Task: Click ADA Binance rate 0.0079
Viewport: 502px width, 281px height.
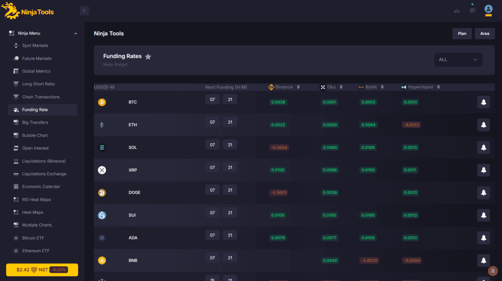Action: [x=278, y=238]
